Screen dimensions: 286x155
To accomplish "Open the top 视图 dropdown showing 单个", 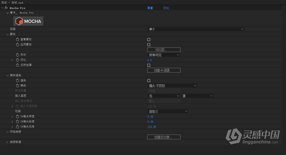I will 196,29.
